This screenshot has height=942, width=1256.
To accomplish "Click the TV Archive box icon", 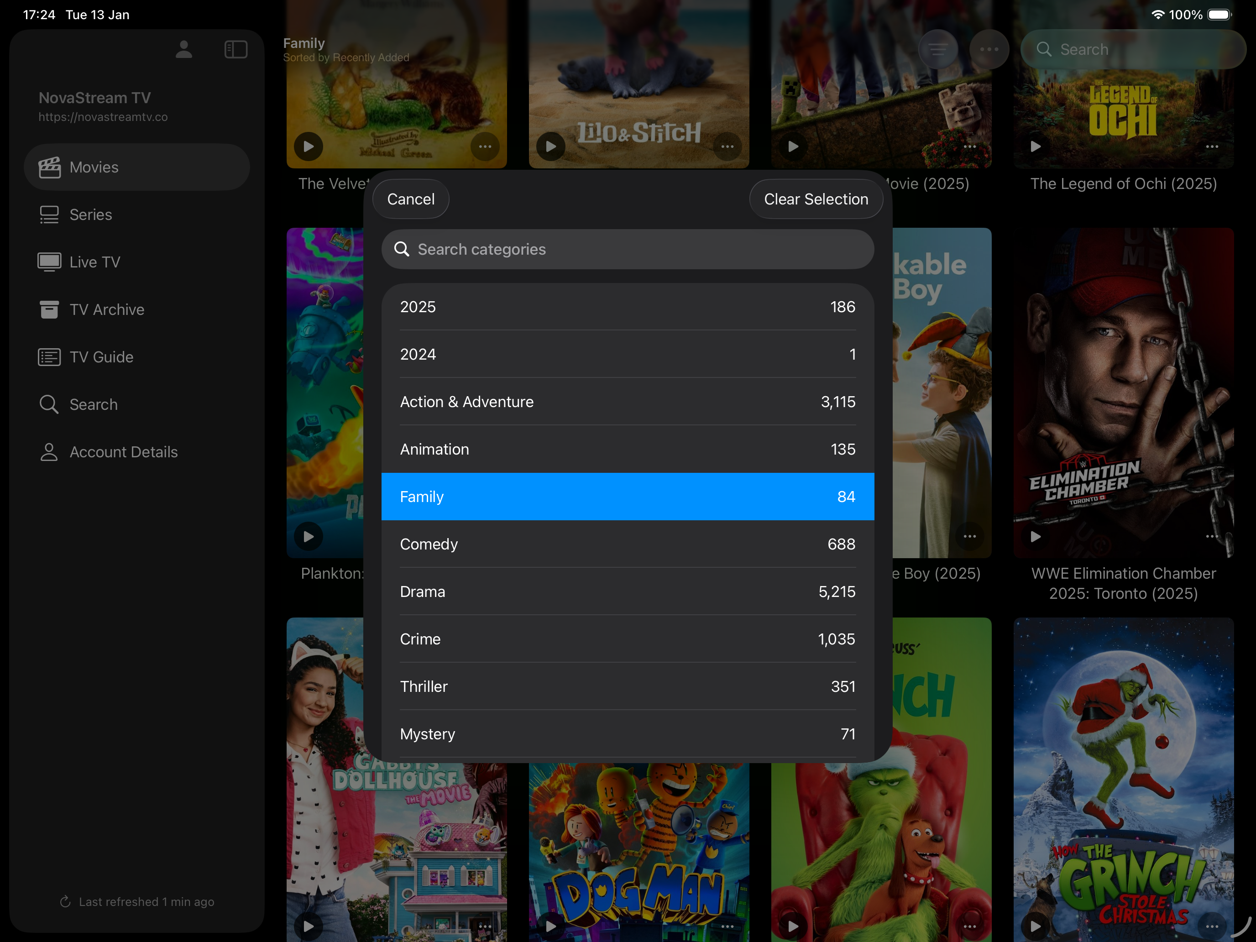I will click(x=49, y=309).
